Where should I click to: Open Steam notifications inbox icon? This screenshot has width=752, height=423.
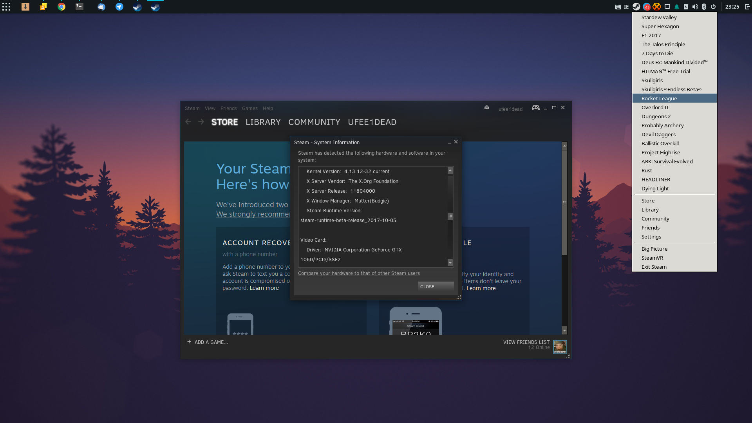[486, 107]
